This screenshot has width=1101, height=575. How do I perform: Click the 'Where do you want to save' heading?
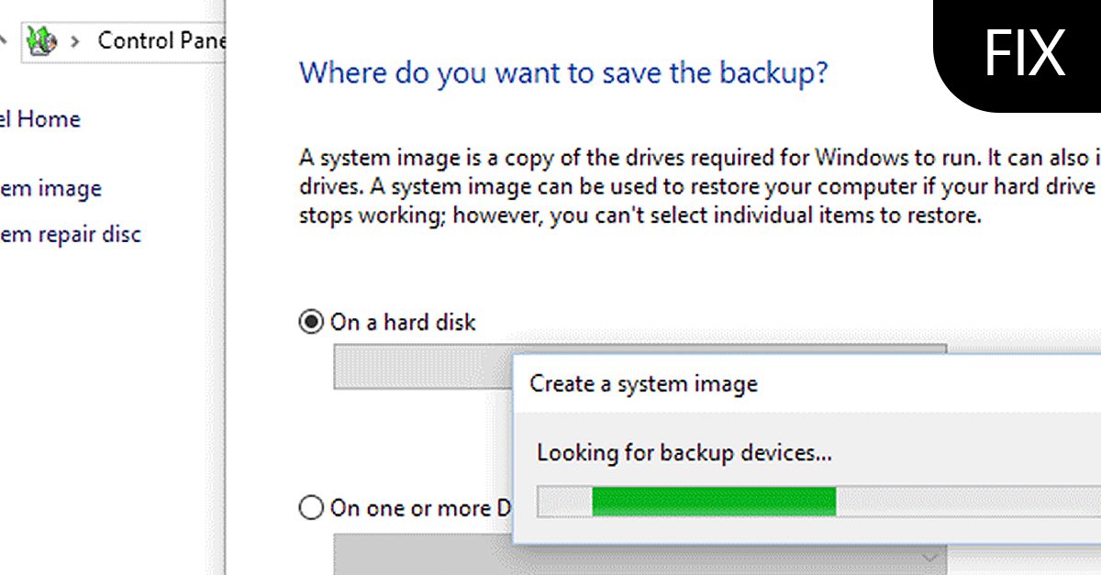563,72
